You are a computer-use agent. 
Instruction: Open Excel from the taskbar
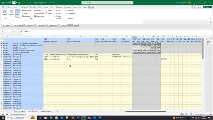click(84, 118)
